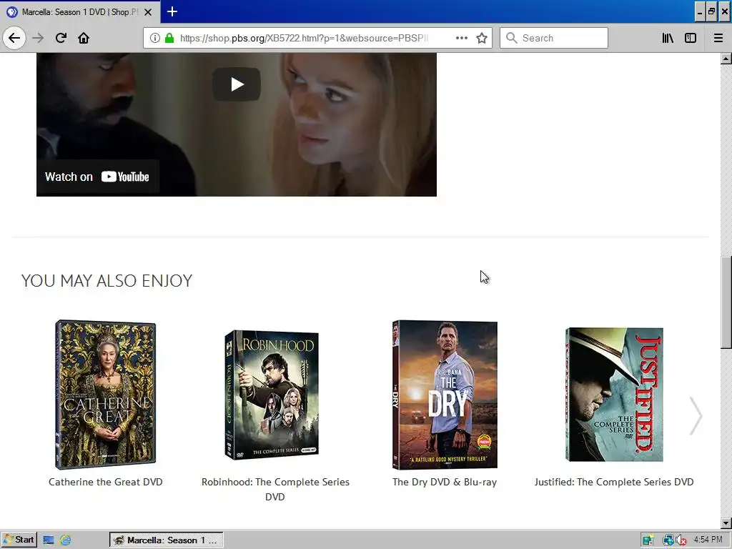This screenshot has width=732, height=549.
Task: Follow The Dry DVD & Blu-ray link
Action: click(445, 482)
